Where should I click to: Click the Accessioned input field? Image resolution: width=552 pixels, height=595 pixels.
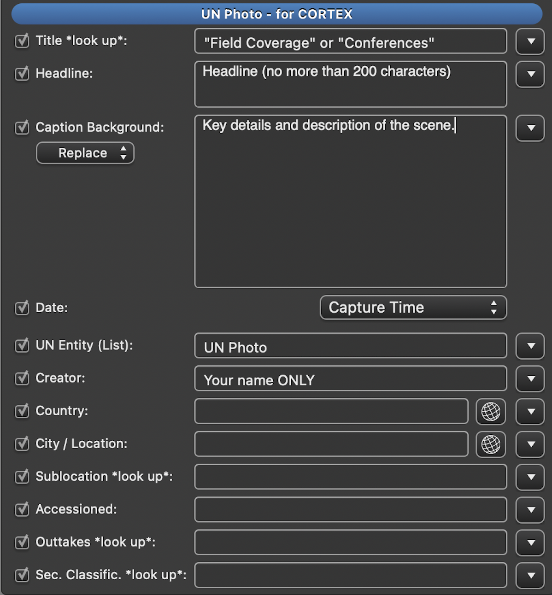pyautogui.click(x=351, y=510)
